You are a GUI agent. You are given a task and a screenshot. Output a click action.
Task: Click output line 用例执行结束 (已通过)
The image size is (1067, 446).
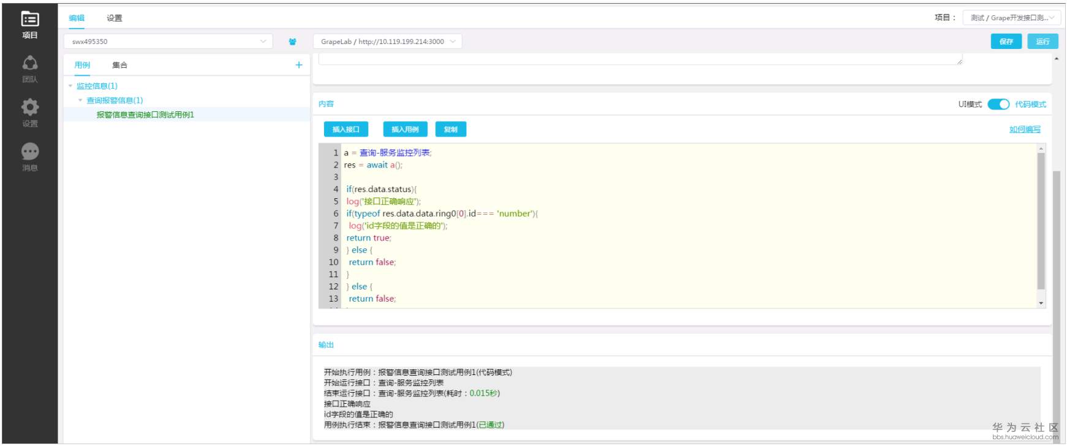coord(414,425)
